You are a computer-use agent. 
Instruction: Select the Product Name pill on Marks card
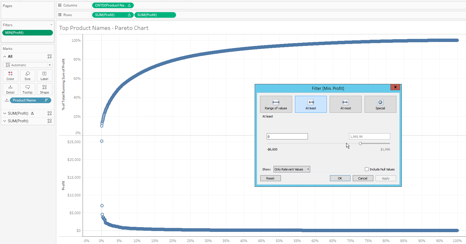click(x=30, y=100)
